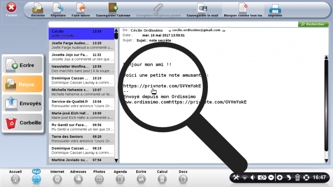Open the Corbeille trash folder

pos(23,122)
